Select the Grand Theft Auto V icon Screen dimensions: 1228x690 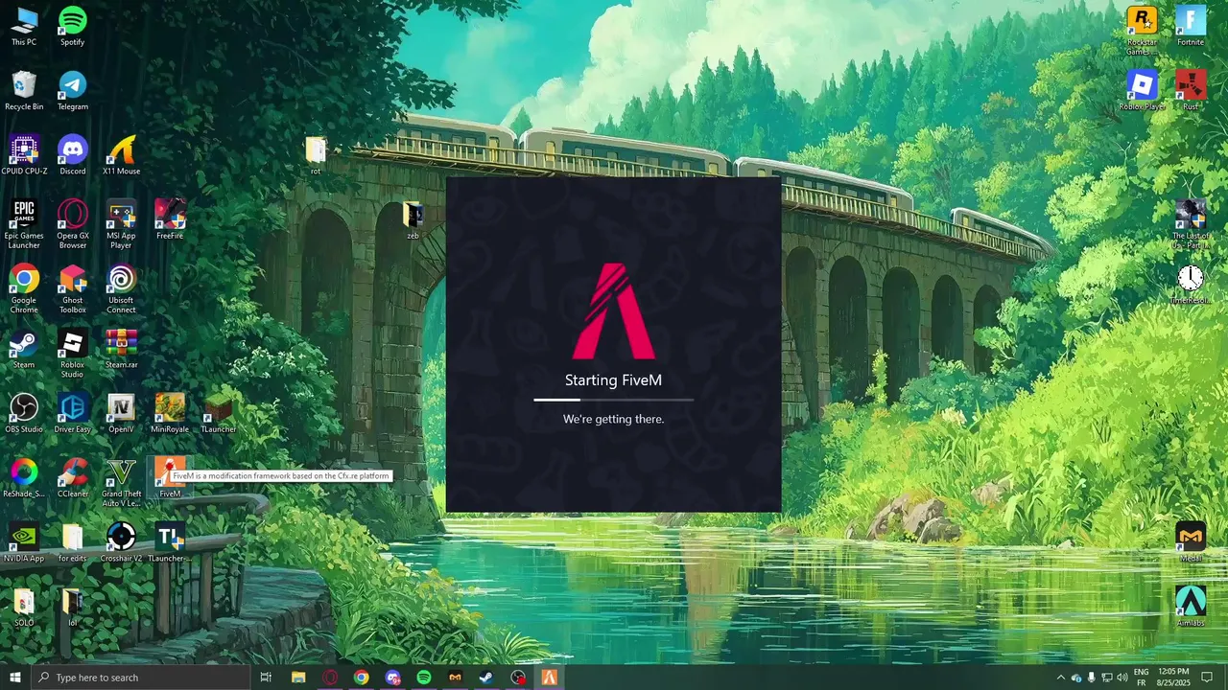coord(121,482)
